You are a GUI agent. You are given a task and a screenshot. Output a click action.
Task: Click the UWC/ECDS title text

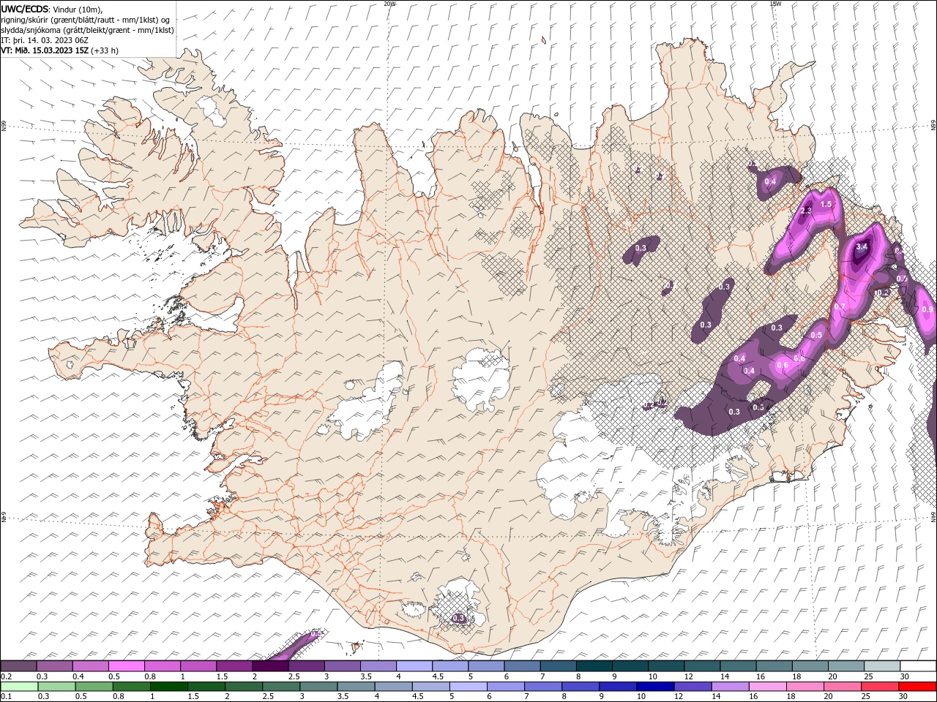click(x=25, y=9)
